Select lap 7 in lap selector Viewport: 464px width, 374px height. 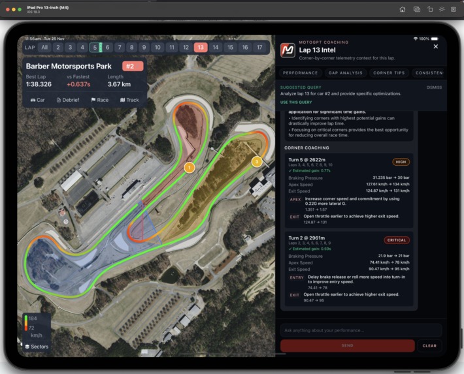pyautogui.click(x=120, y=47)
